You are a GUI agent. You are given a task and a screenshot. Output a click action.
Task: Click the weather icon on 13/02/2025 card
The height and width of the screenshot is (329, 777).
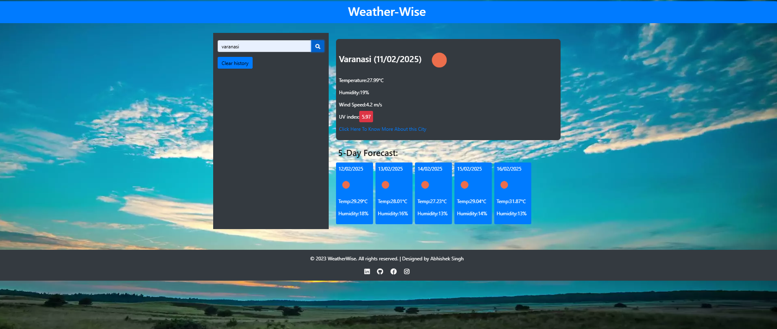pyautogui.click(x=385, y=185)
